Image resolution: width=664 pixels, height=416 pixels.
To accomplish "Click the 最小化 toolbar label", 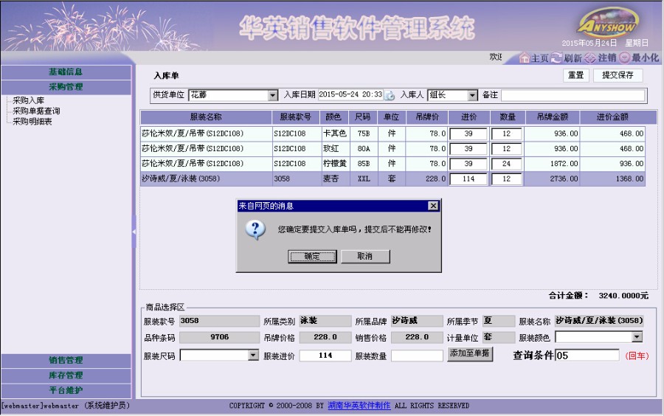I will (x=645, y=58).
